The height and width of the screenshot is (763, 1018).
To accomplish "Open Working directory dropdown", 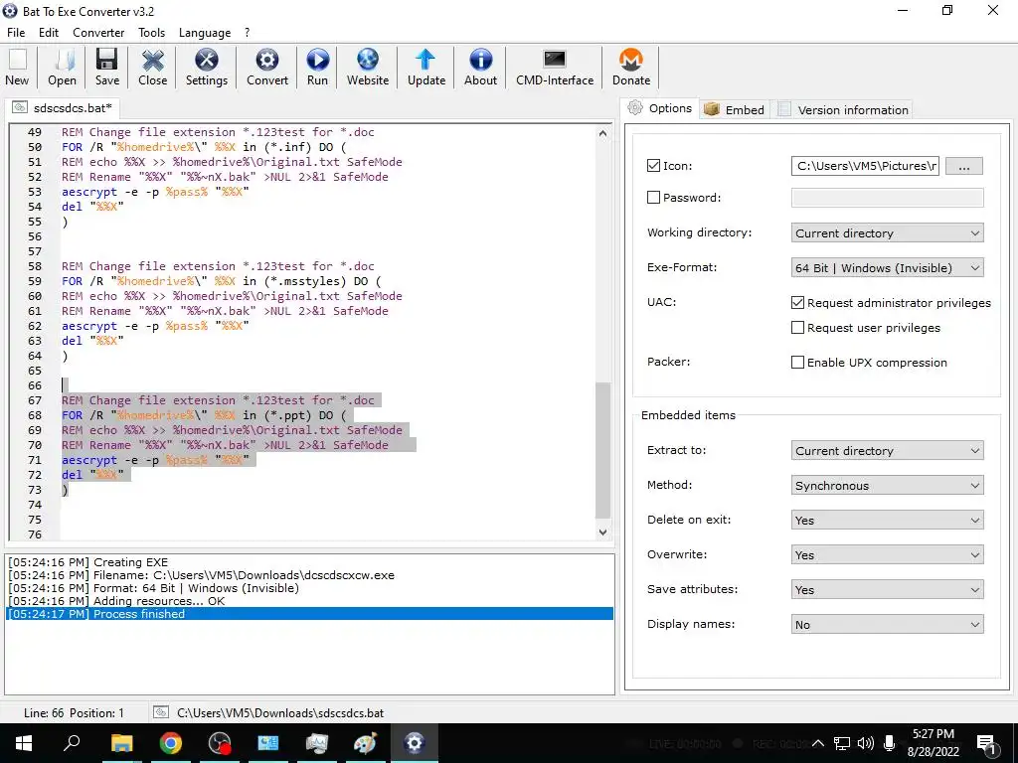I will coord(887,232).
